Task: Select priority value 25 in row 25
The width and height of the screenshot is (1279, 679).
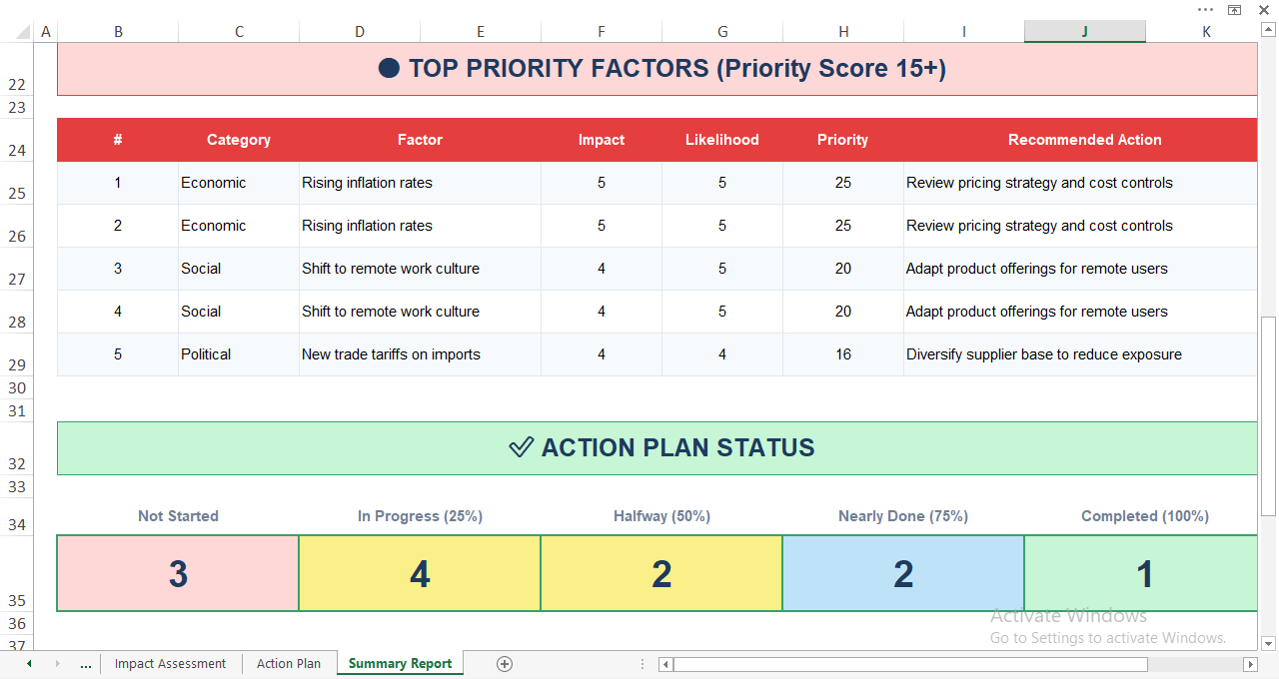Action: [x=843, y=183]
